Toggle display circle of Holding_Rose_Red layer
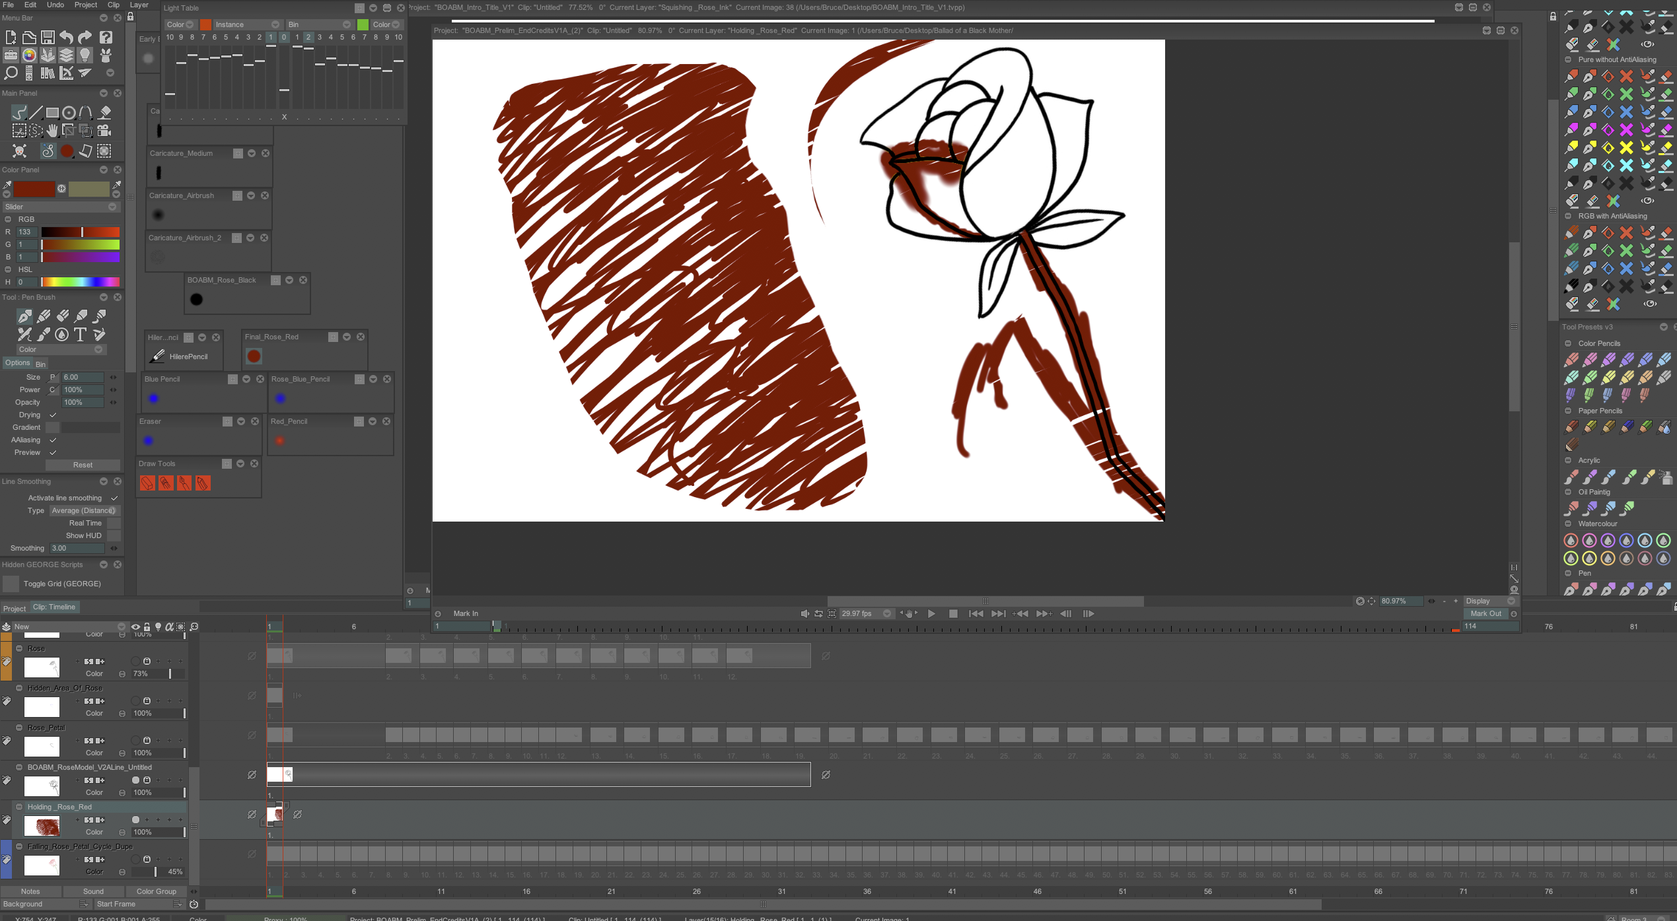The image size is (1677, 921). click(x=135, y=819)
